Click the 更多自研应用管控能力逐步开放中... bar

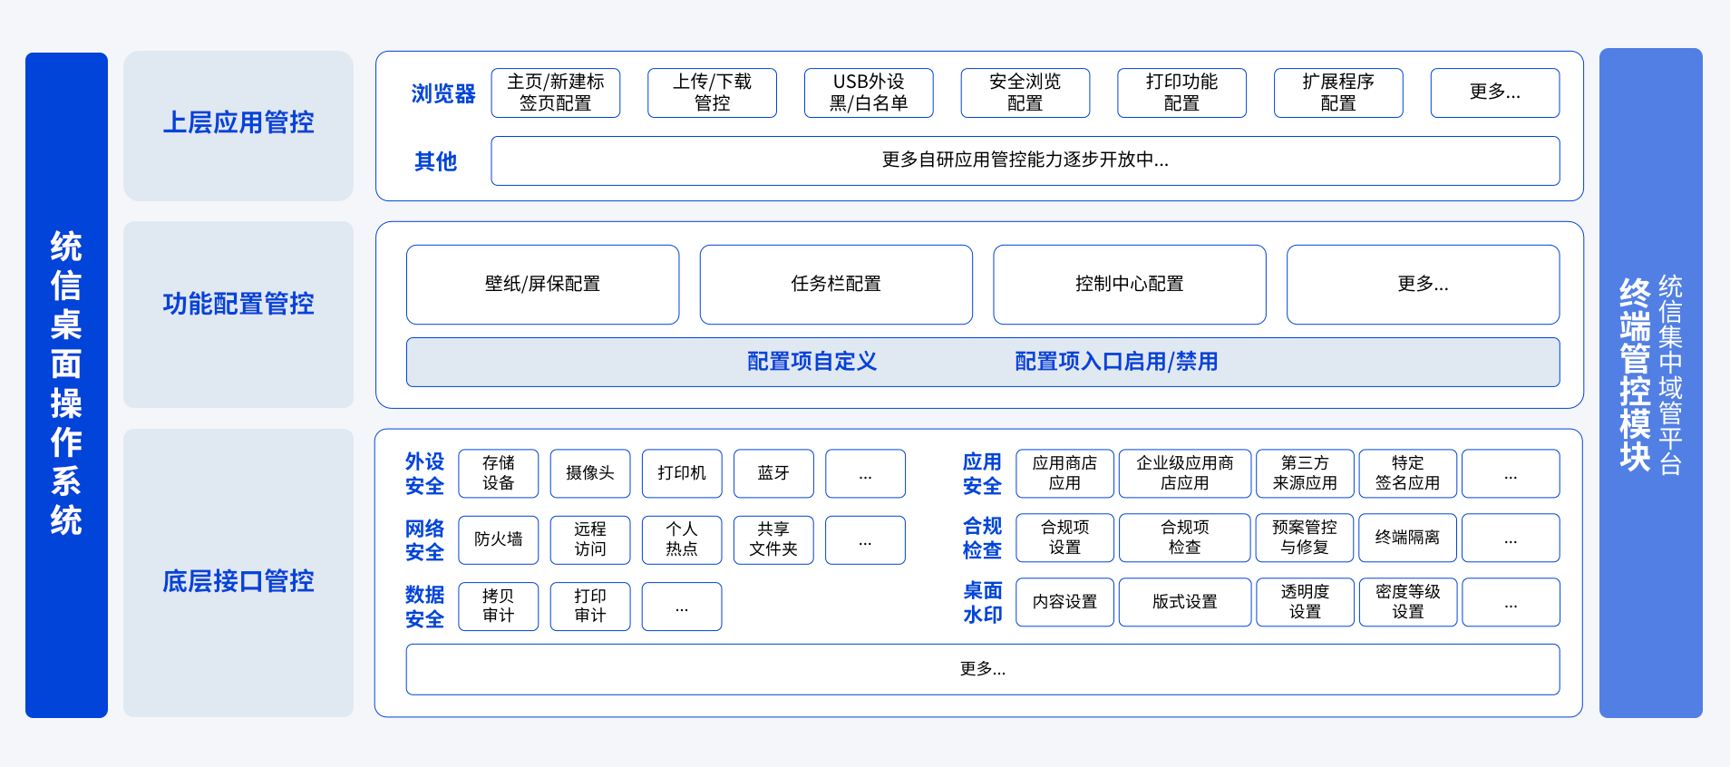click(1025, 160)
